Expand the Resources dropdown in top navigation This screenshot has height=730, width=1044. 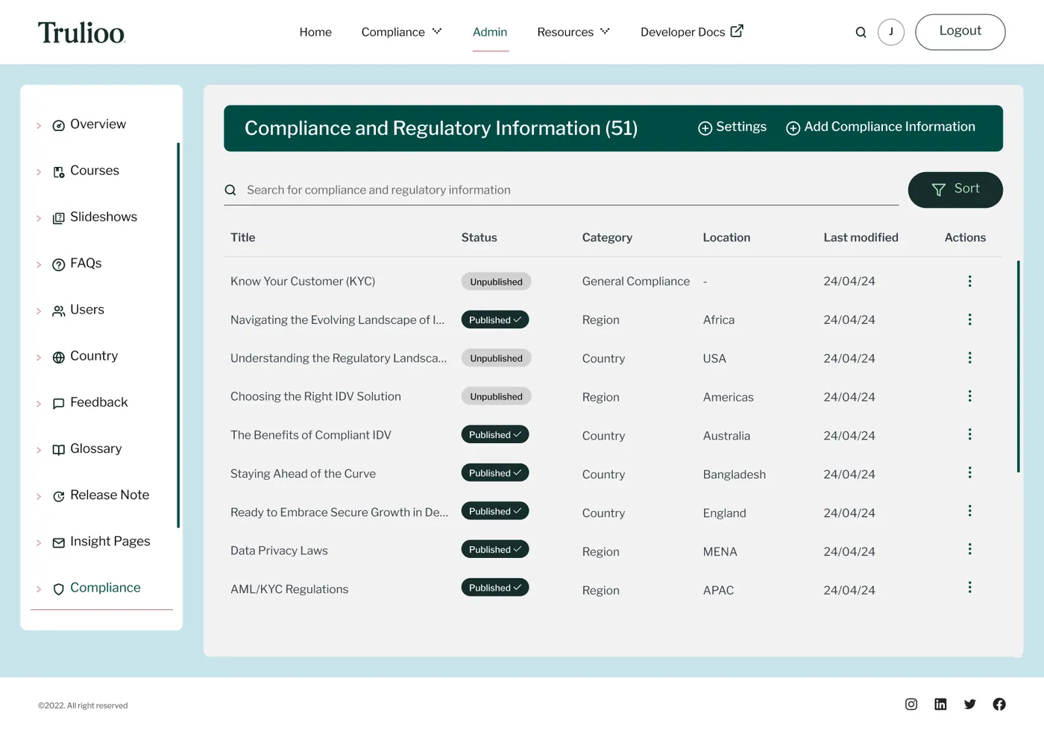605,31
